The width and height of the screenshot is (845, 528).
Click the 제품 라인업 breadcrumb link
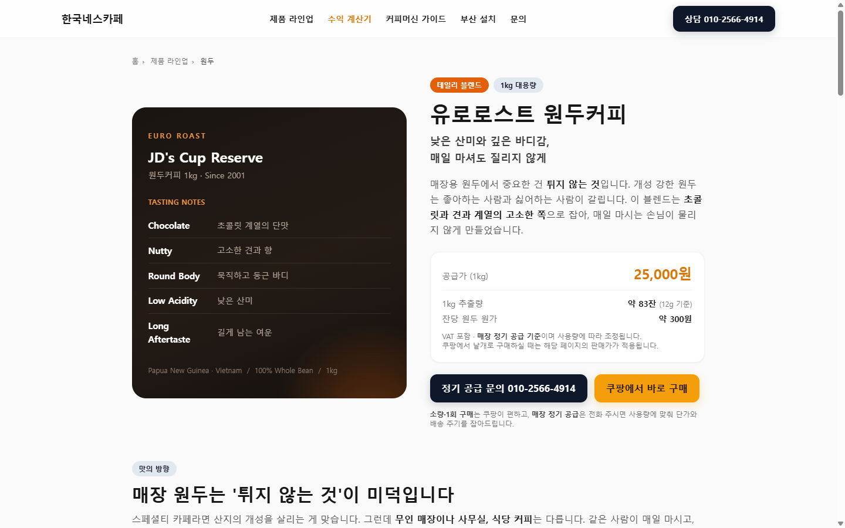click(x=169, y=61)
